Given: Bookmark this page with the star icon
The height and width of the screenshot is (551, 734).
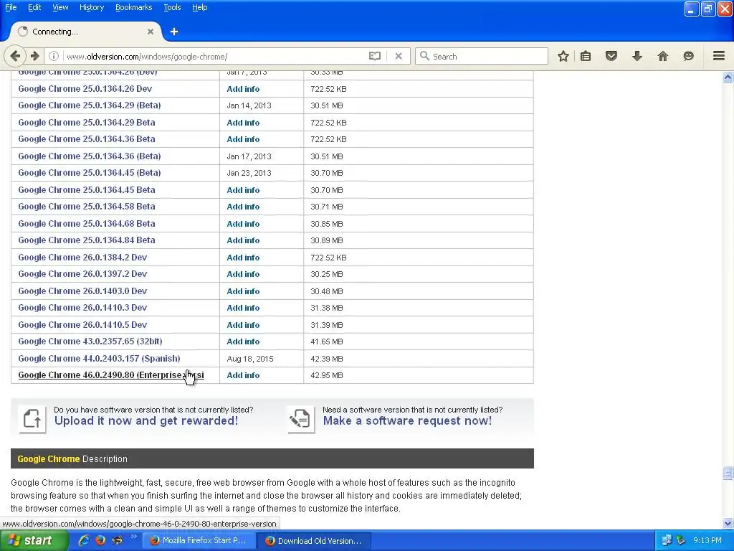Looking at the screenshot, I should coord(563,56).
